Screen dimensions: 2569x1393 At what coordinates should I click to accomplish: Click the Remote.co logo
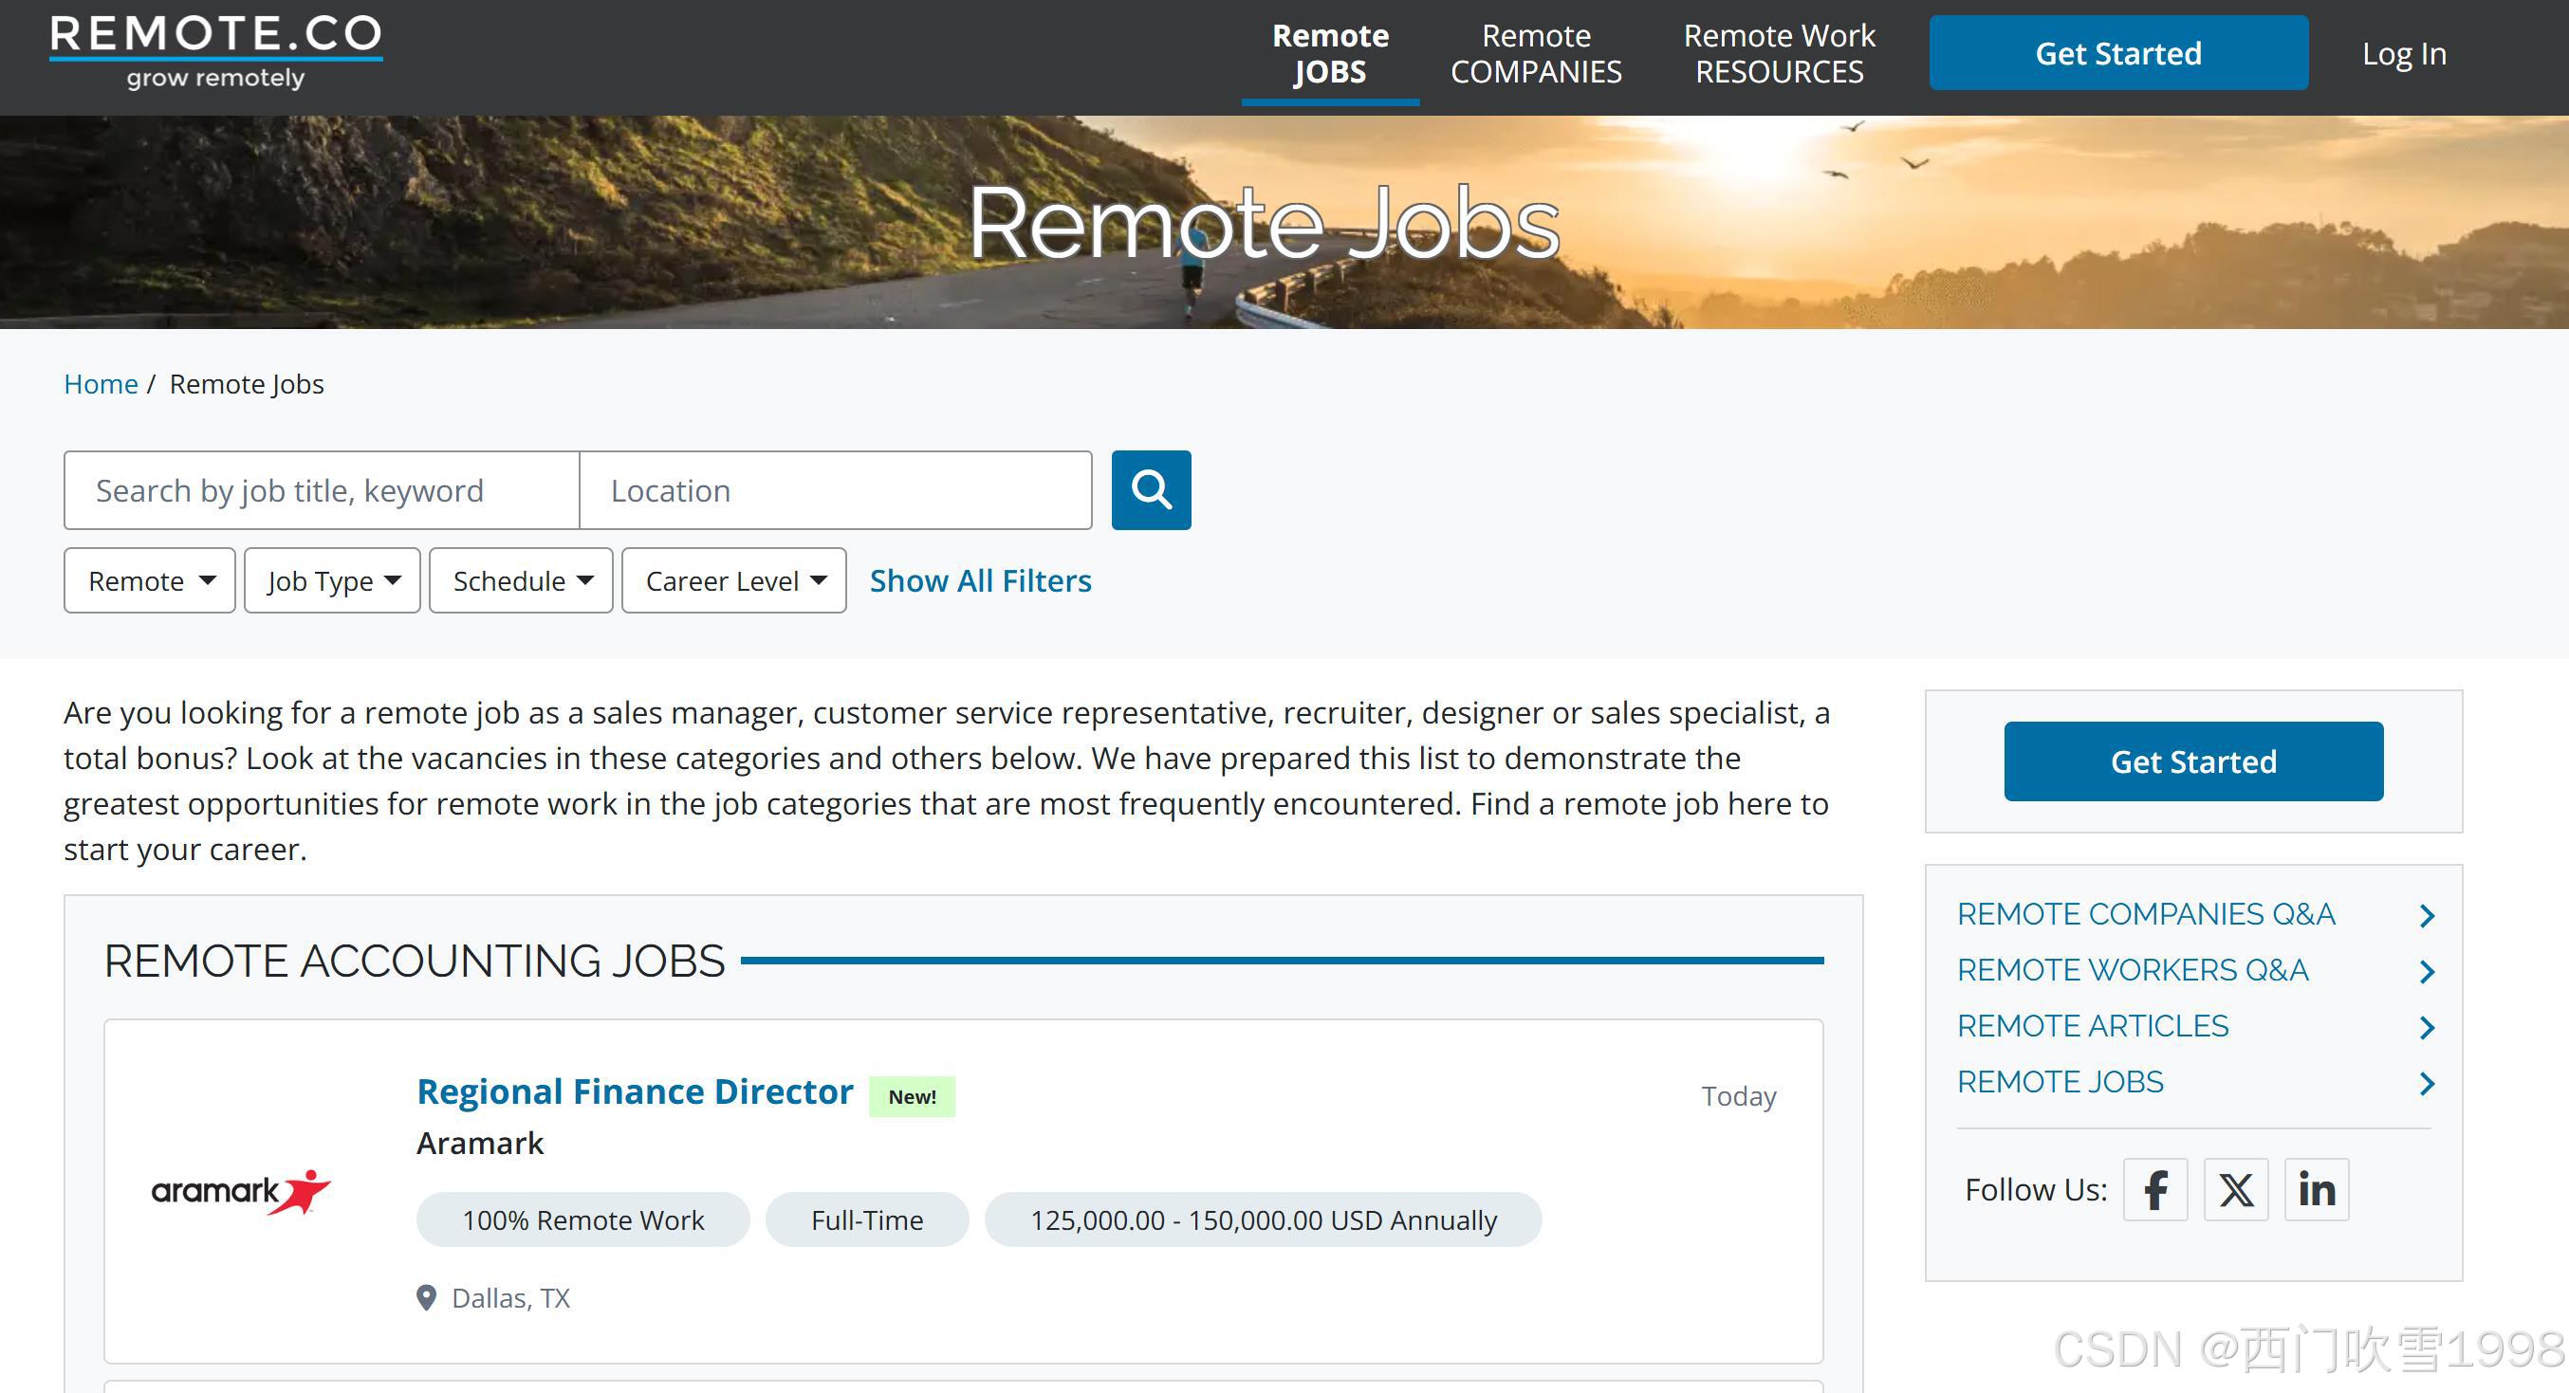(215, 52)
